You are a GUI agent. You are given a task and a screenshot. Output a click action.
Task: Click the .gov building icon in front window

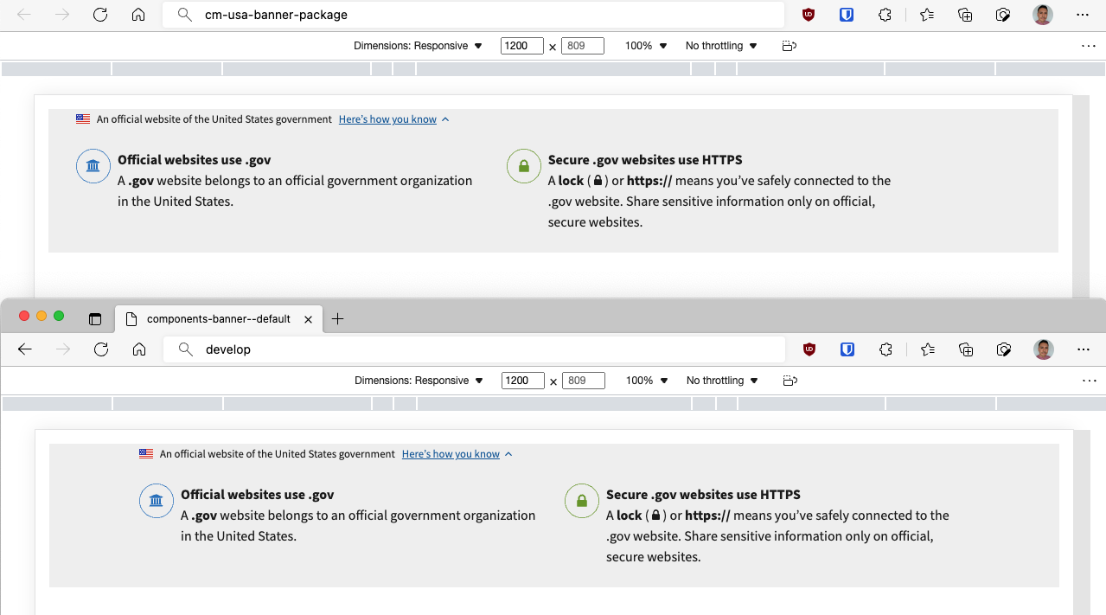click(157, 501)
